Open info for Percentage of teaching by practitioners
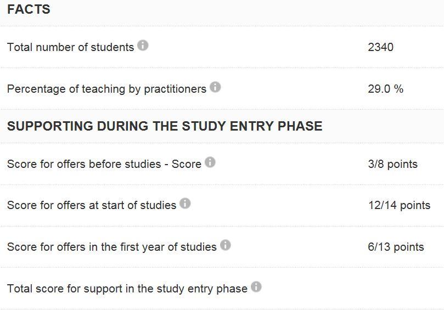The height and width of the screenshot is (310, 444). [215, 87]
